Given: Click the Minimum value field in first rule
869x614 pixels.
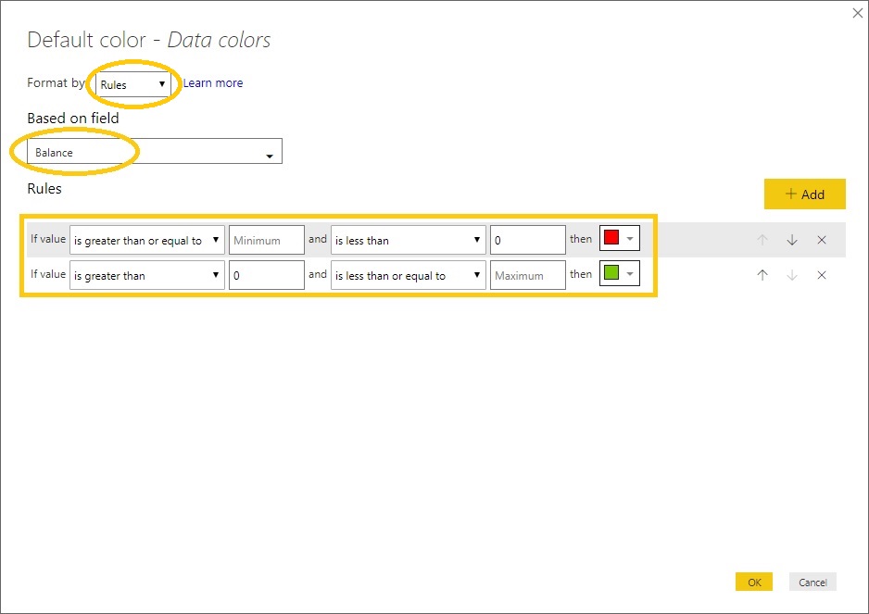Looking at the screenshot, I should pos(267,240).
